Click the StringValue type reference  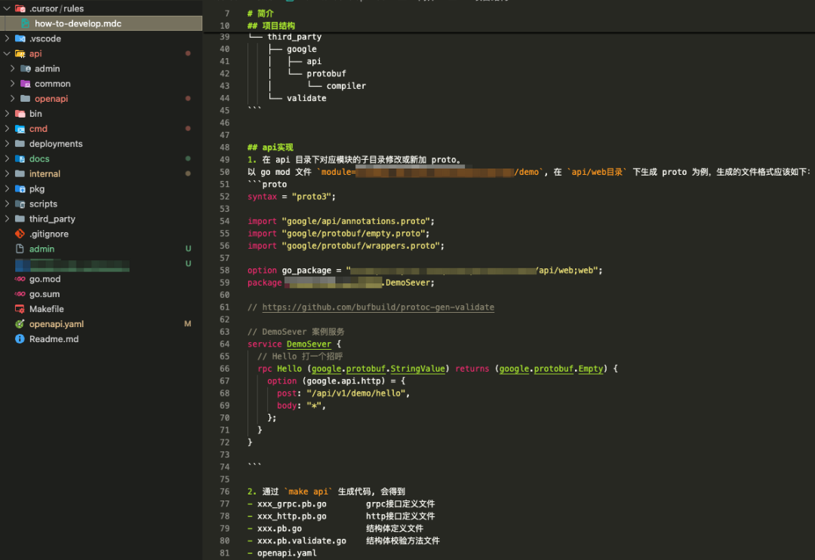point(417,369)
